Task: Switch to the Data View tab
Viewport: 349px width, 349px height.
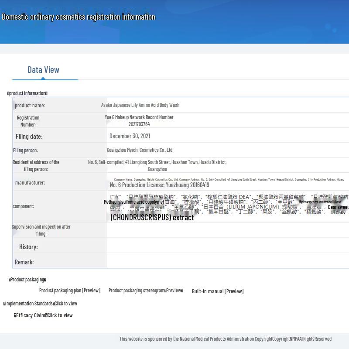Action: [43, 70]
